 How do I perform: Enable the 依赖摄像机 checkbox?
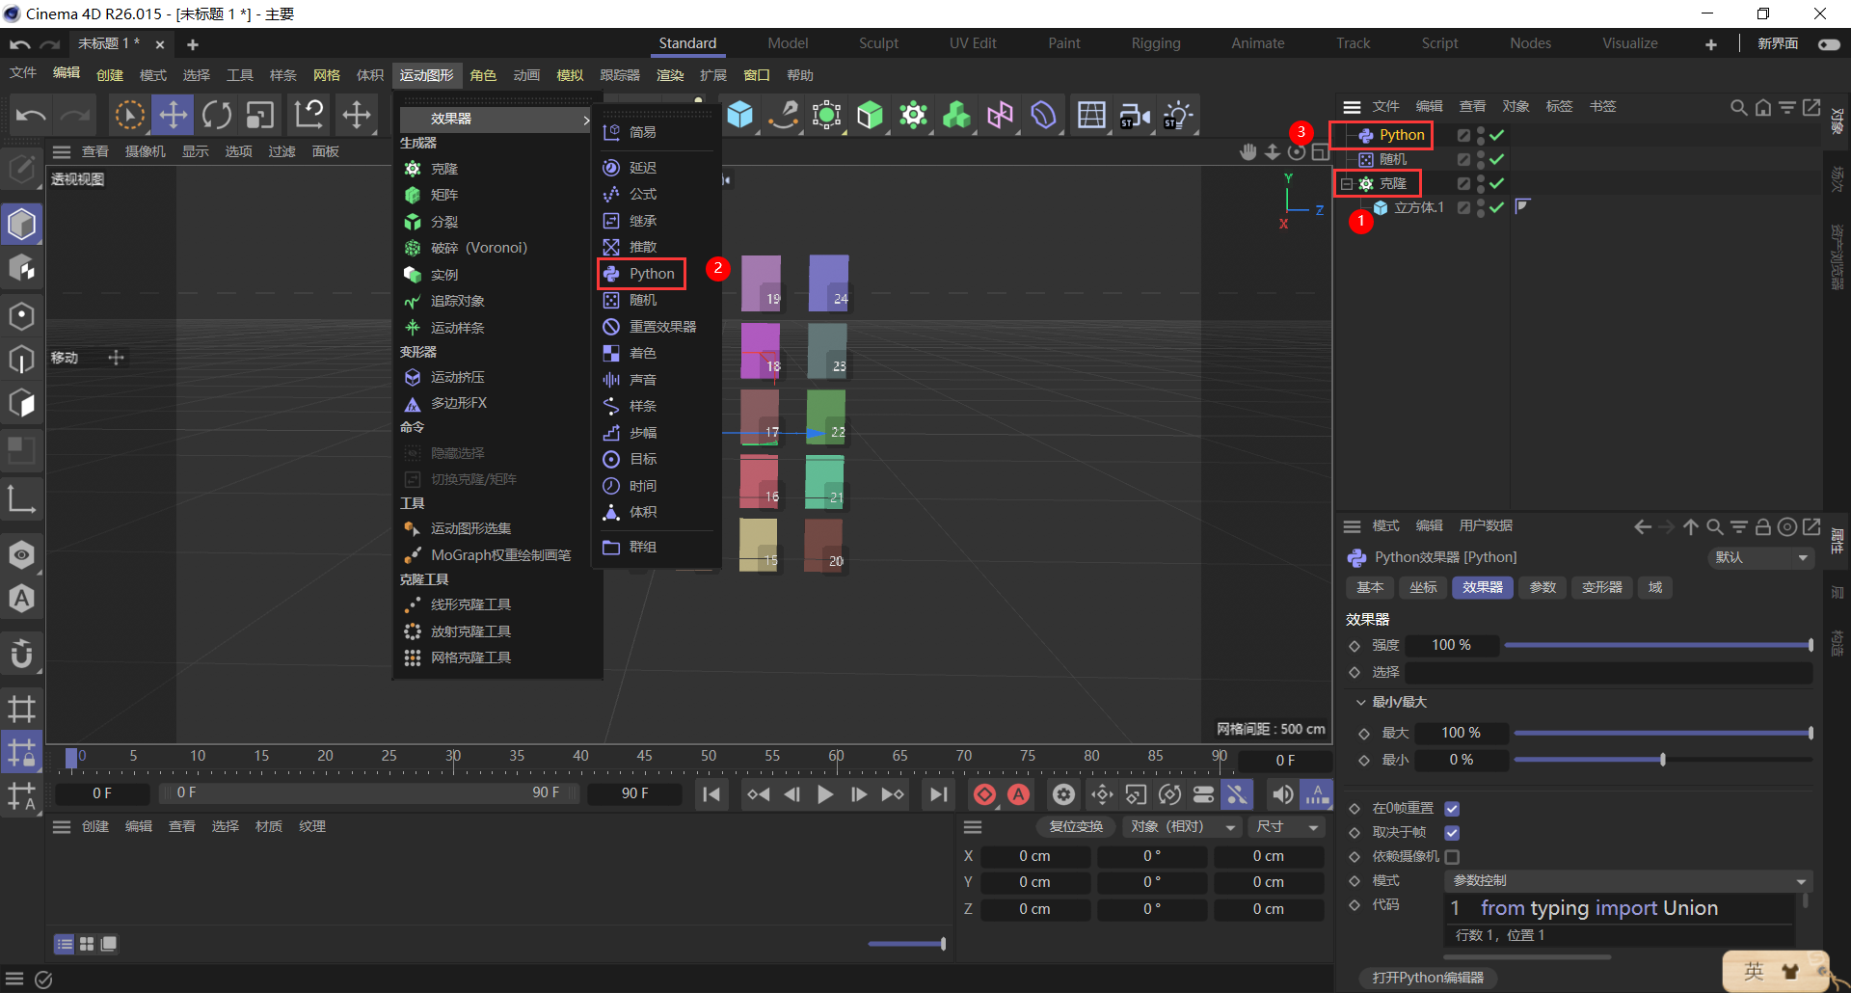(1452, 856)
